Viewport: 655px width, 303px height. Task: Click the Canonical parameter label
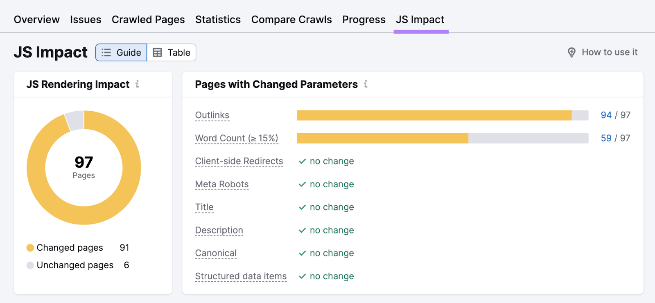click(x=216, y=253)
